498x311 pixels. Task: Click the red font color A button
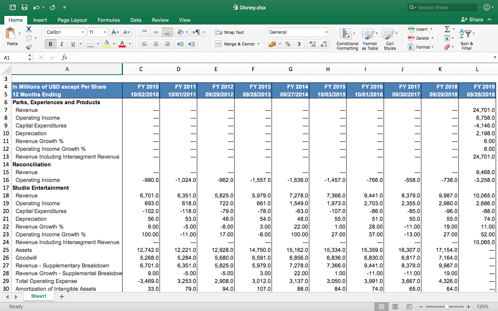click(x=122, y=44)
